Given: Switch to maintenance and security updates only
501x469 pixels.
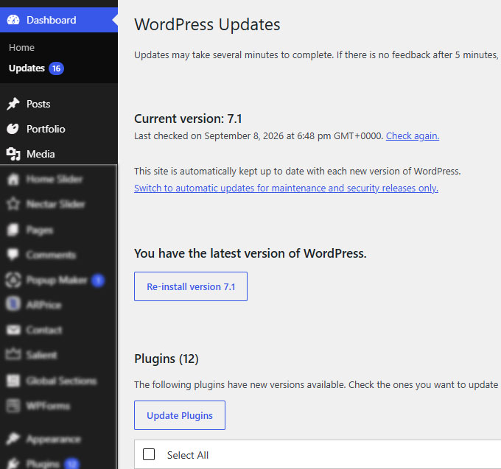Looking at the screenshot, I should pyautogui.click(x=286, y=188).
